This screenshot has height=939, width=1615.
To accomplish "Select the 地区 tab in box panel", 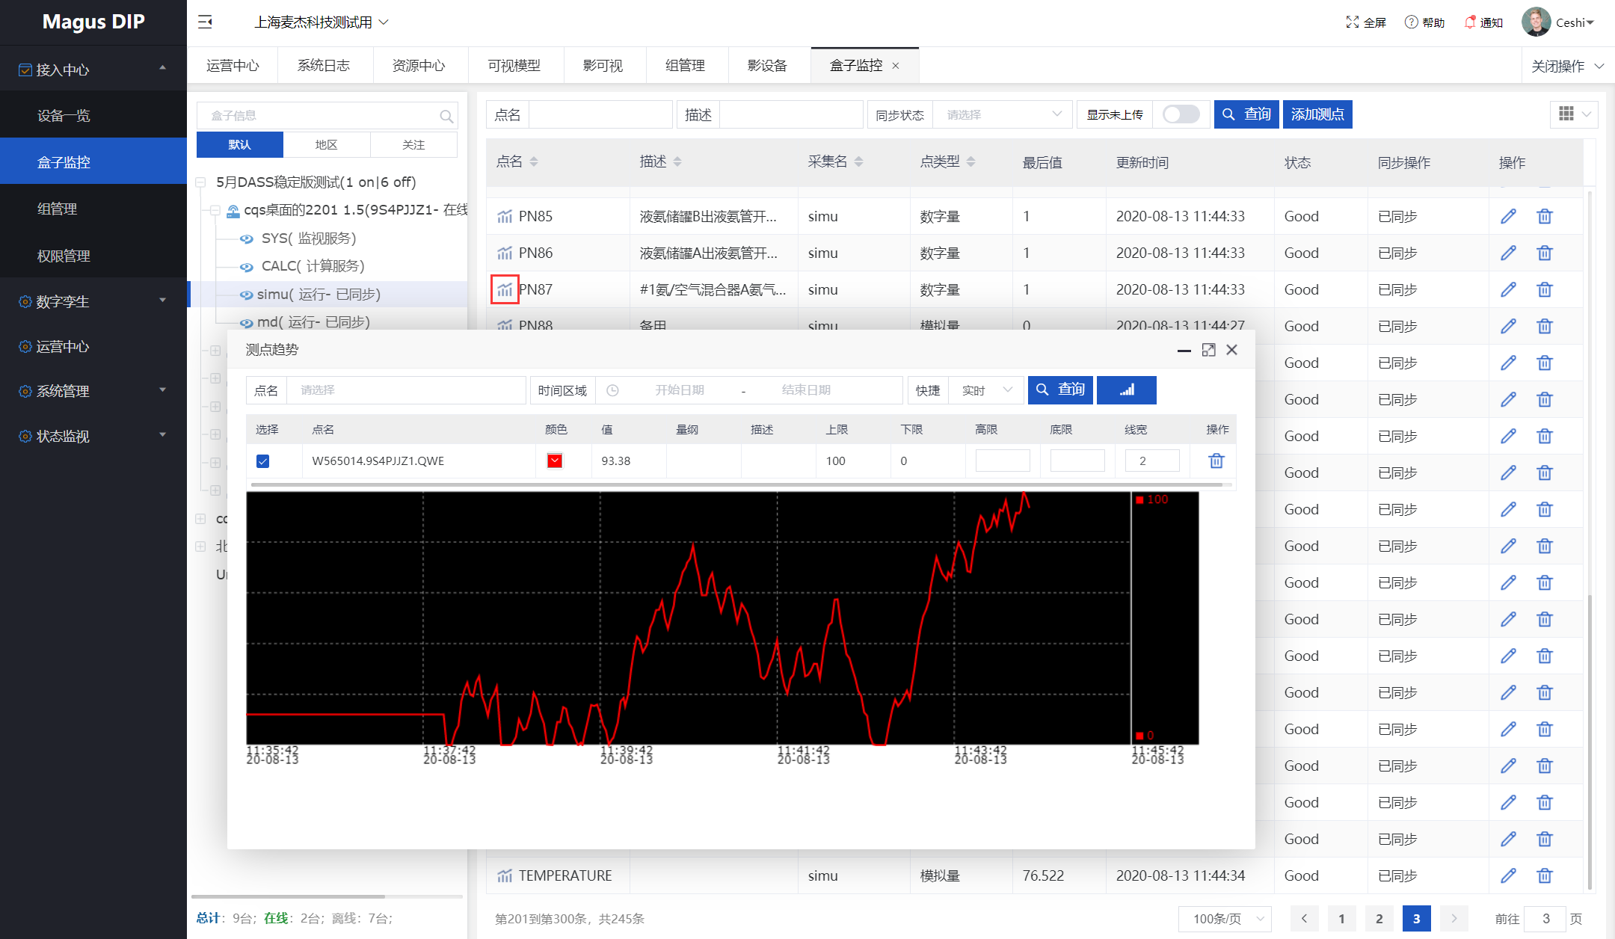I will 326,144.
